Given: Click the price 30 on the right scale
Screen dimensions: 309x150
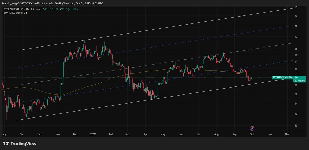Looking at the screenshot, I should click(x=296, y=77).
